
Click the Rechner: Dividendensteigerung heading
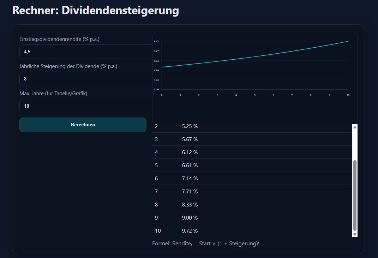pos(95,10)
